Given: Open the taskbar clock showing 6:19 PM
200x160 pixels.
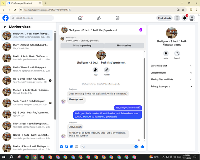Looking at the screenshot, I should pyautogui.click(x=187, y=157).
